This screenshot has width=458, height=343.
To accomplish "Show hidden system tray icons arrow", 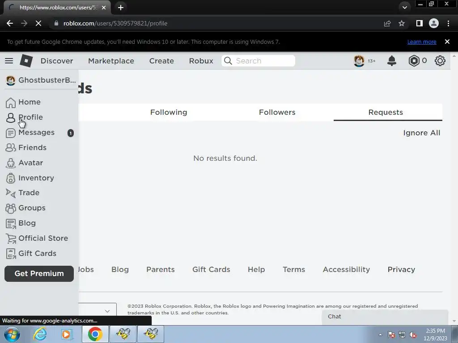I will coord(380,335).
